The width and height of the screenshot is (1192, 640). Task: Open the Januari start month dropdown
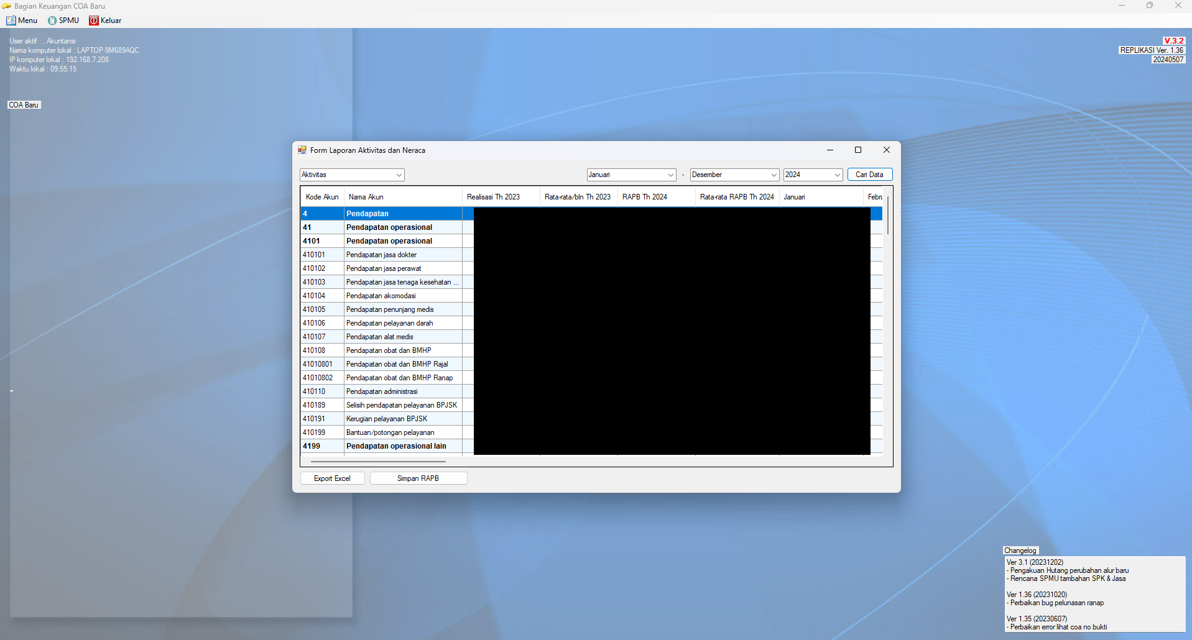pos(631,175)
